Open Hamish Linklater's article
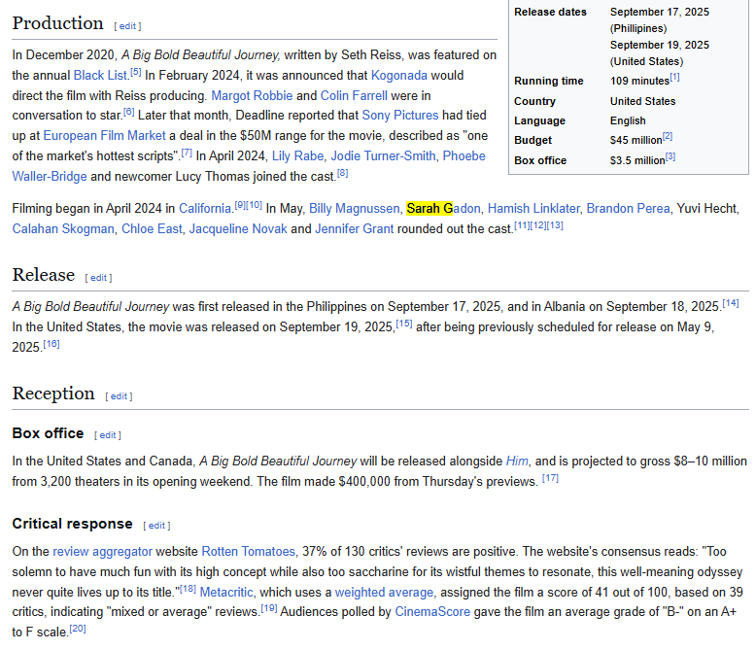The width and height of the screenshot is (756, 650). [x=533, y=208]
